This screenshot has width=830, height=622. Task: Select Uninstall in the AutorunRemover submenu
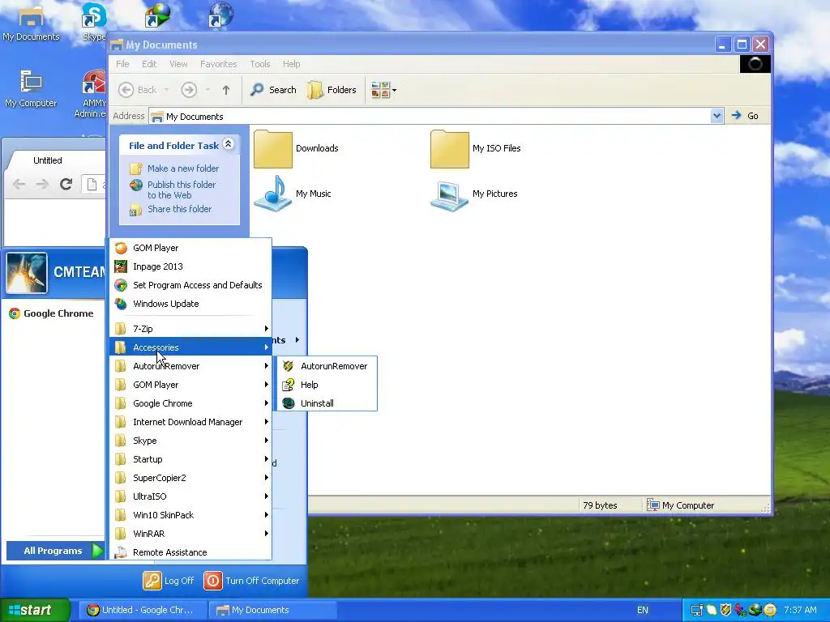pos(327,403)
